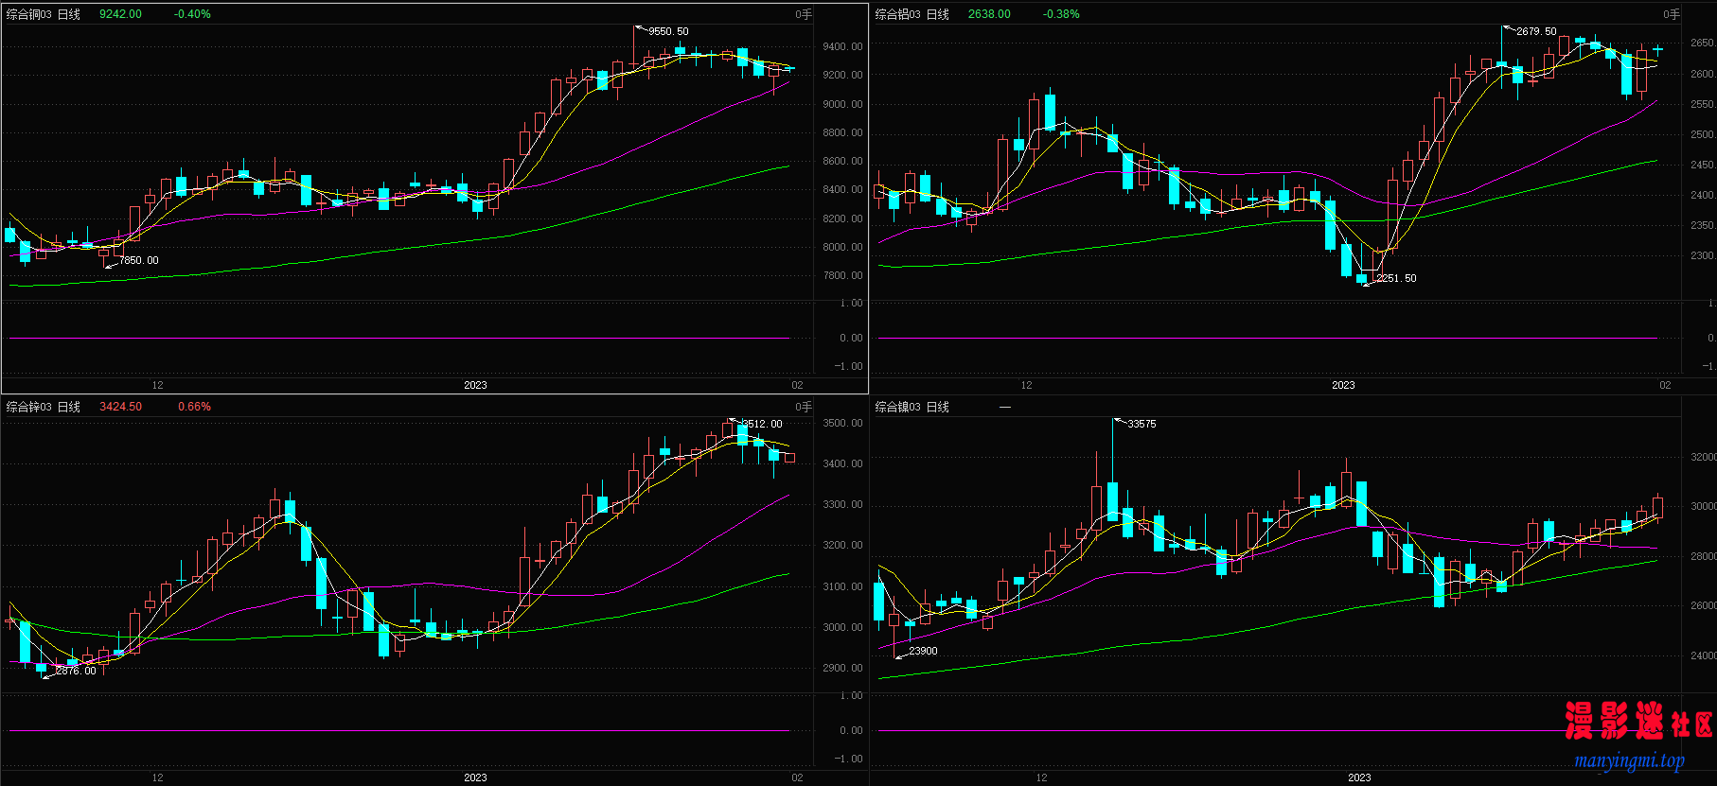Click the 0手 volume label on aluminium chart
1717x786 pixels.
pyautogui.click(x=1672, y=14)
